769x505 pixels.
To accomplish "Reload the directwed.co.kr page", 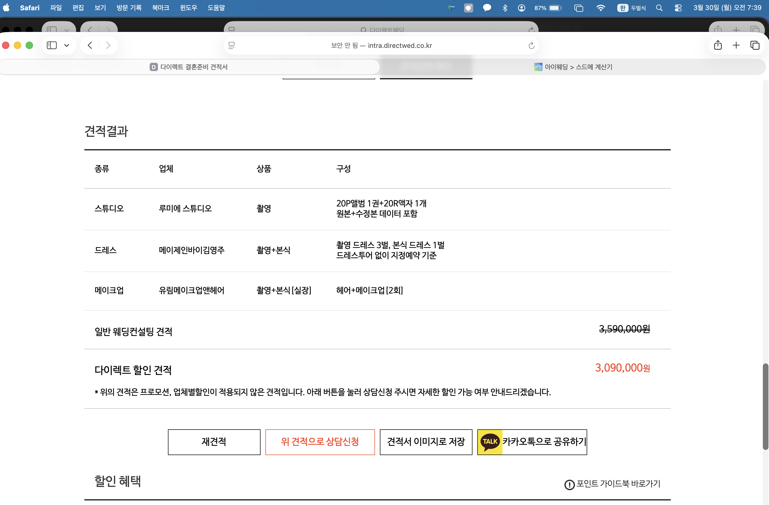I will click(532, 45).
